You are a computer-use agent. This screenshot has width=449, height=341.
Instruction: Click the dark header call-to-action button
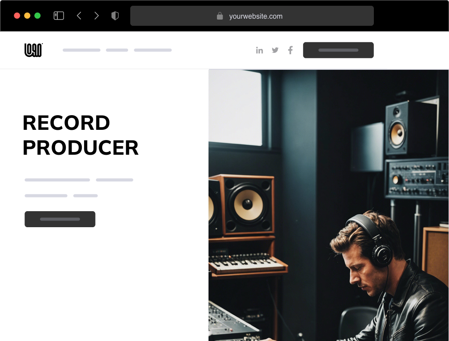pyautogui.click(x=338, y=50)
